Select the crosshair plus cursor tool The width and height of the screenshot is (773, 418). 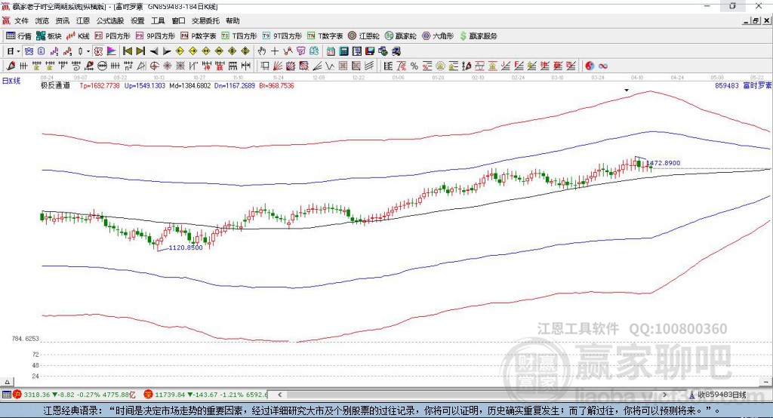pos(275,51)
